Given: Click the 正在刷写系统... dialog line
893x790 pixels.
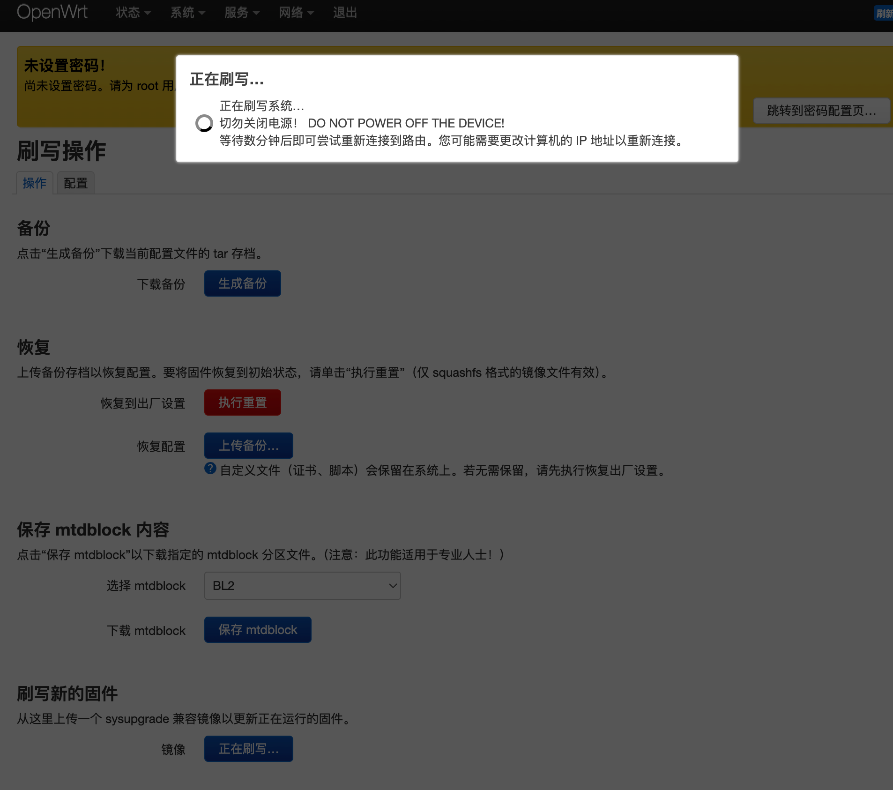Looking at the screenshot, I should pyautogui.click(x=262, y=106).
